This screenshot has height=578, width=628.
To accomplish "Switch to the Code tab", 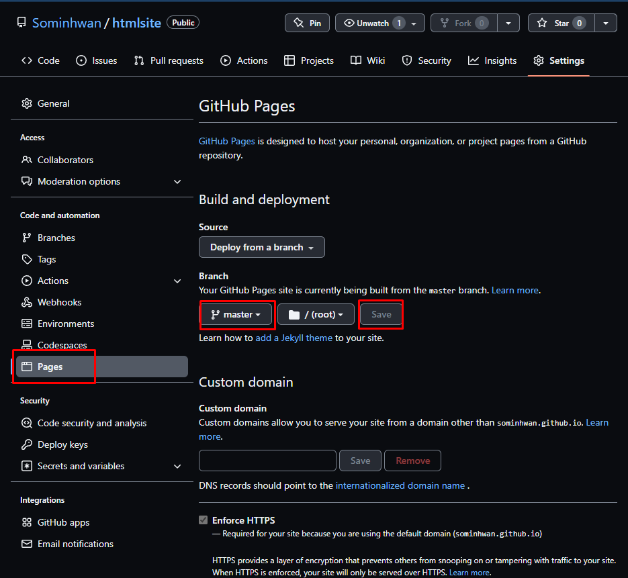I will click(x=40, y=61).
